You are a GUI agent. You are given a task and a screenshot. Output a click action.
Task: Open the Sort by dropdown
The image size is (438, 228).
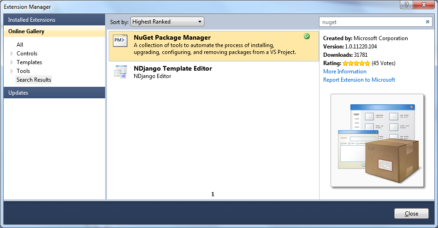click(167, 22)
